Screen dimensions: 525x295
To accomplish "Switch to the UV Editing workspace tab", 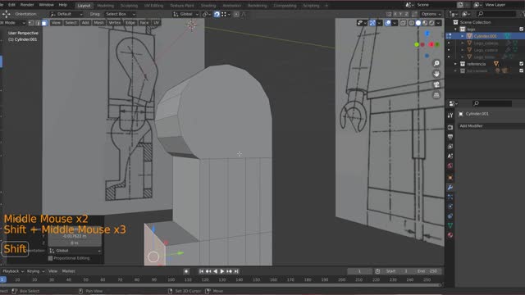I will tap(153, 6).
